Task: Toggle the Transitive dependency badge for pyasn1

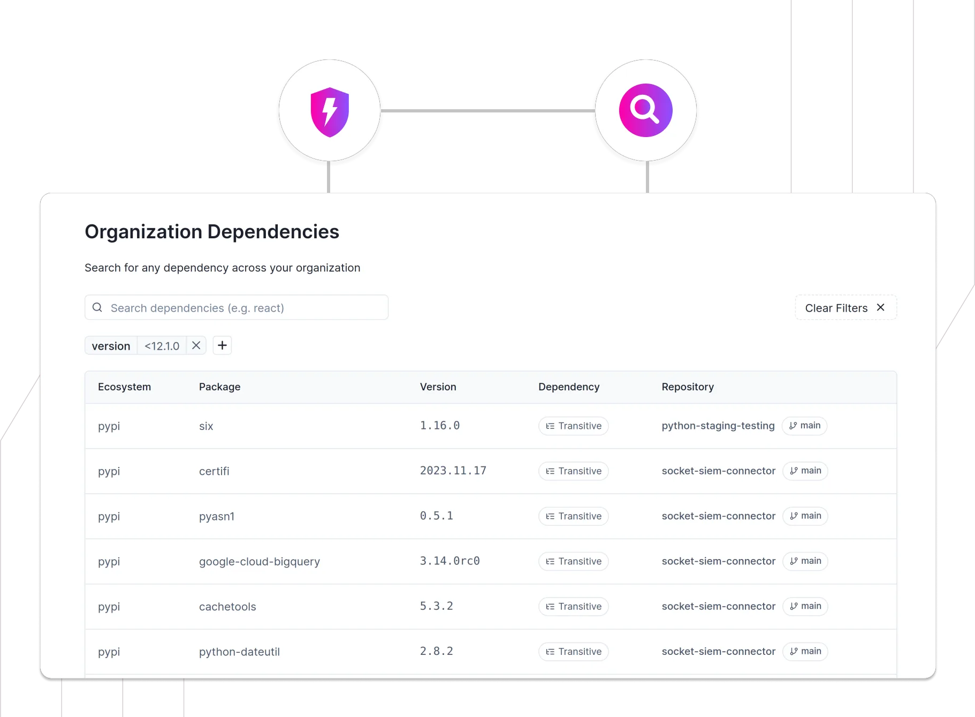Action: coord(573,516)
